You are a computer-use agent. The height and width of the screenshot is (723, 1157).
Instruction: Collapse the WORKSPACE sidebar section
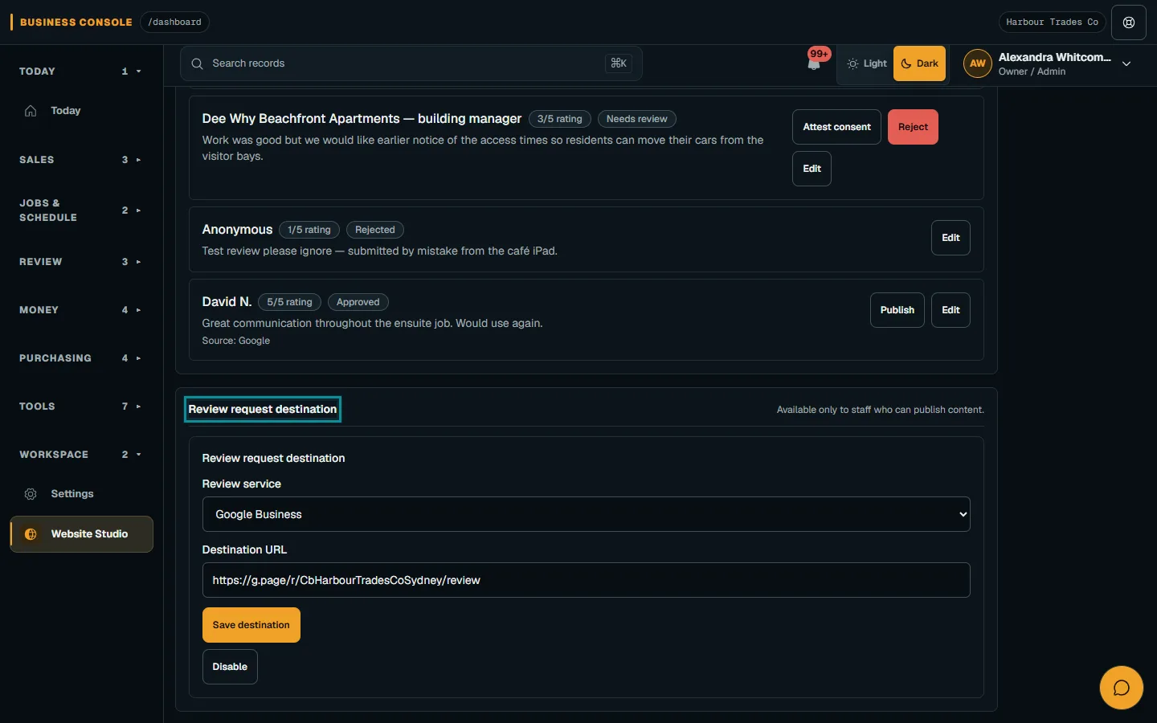pos(80,455)
